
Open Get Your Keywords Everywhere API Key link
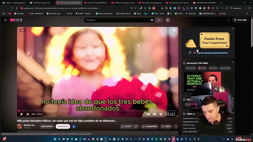click(213, 53)
